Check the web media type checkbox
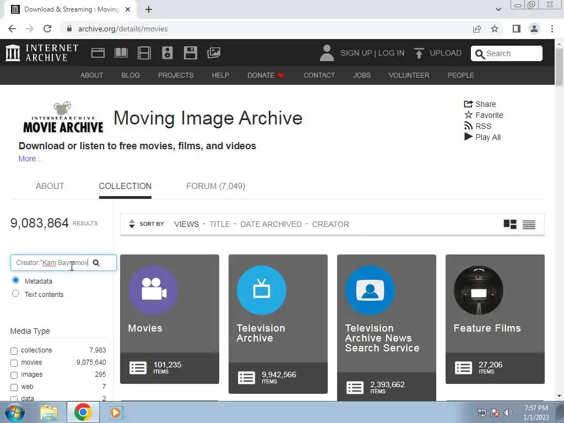This screenshot has width=564, height=423. (x=14, y=387)
